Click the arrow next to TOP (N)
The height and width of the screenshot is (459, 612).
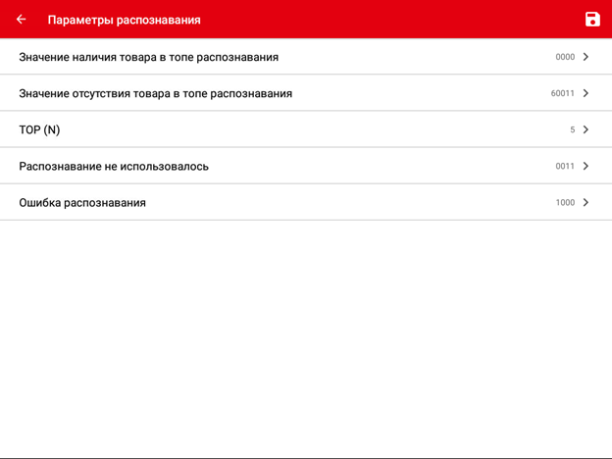586,129
